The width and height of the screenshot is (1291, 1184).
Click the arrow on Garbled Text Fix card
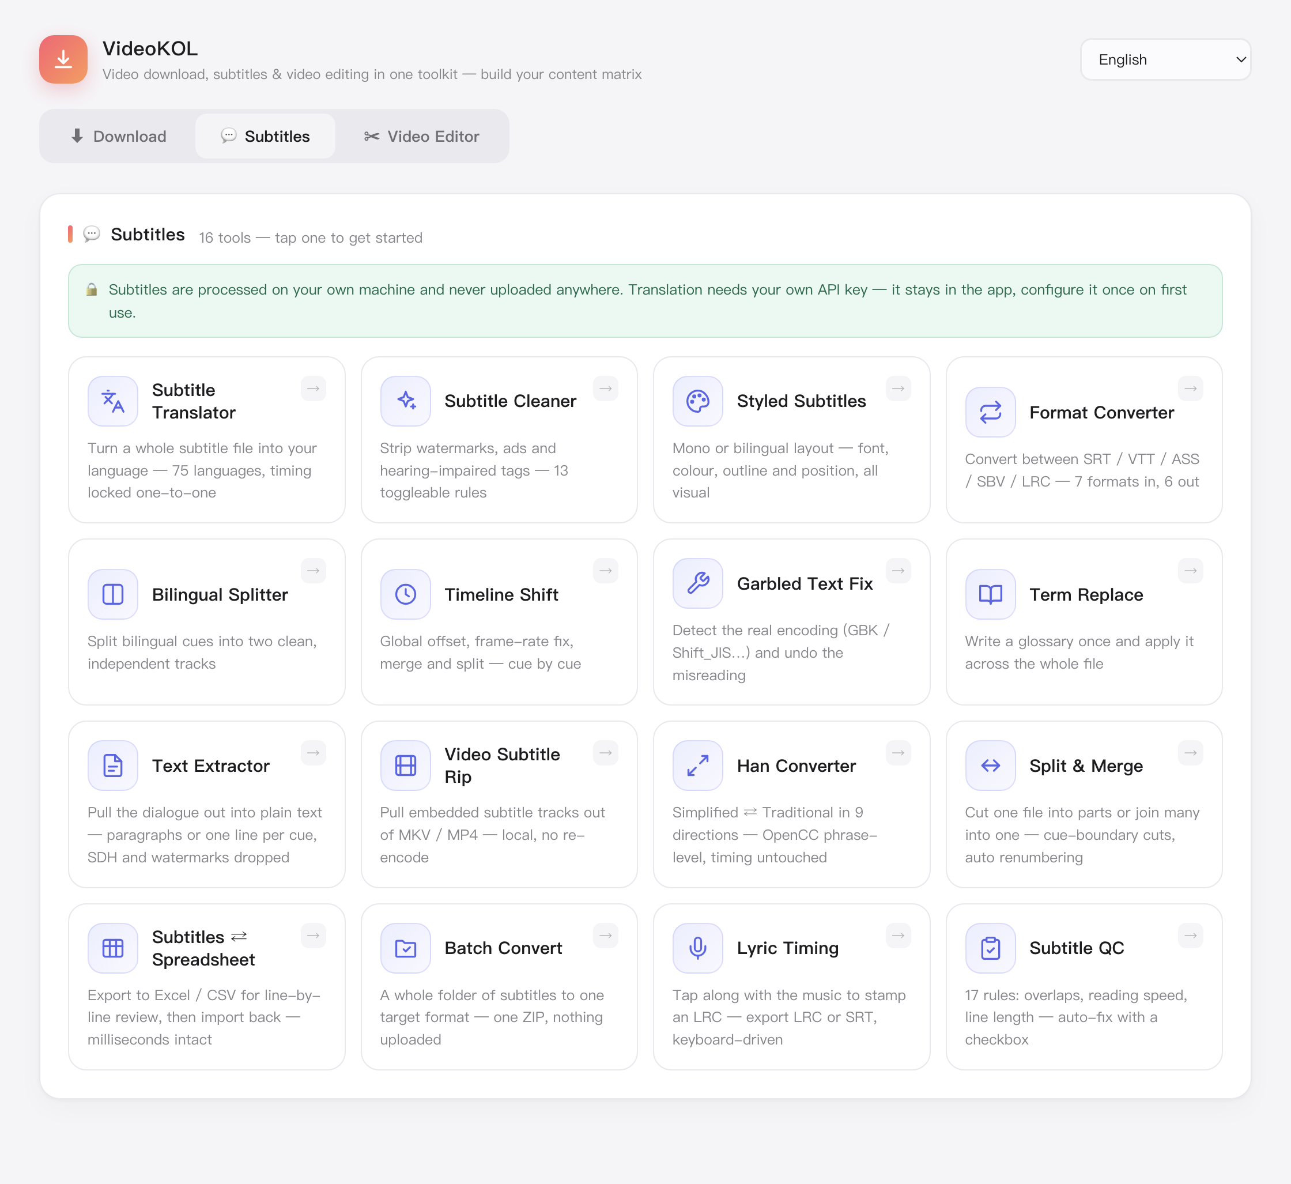[899, 570]
